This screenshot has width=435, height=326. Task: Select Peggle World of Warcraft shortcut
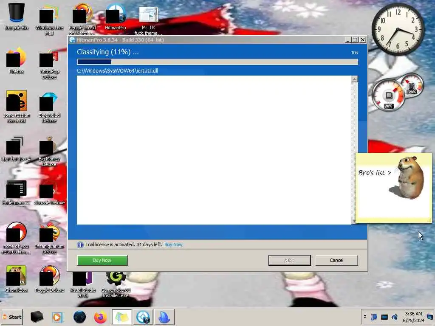82,20
